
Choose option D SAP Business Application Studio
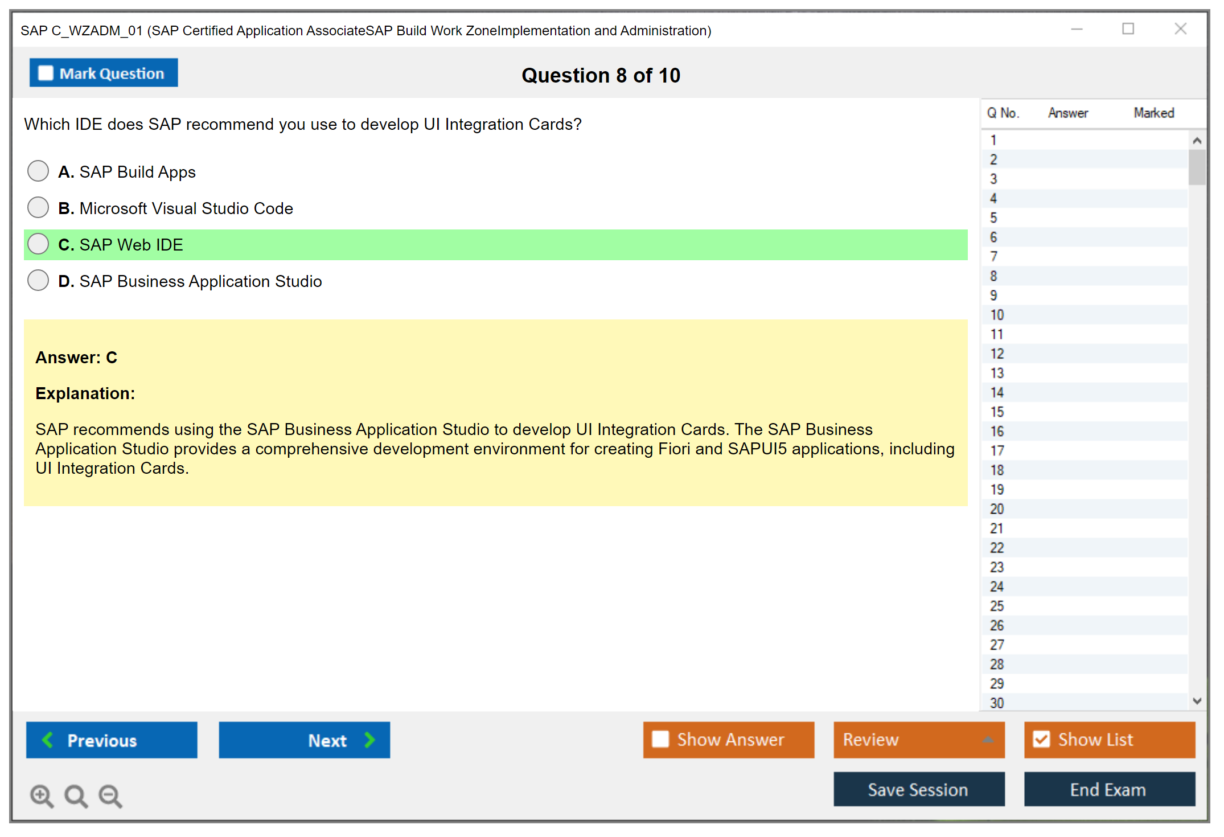click(38, 280)
